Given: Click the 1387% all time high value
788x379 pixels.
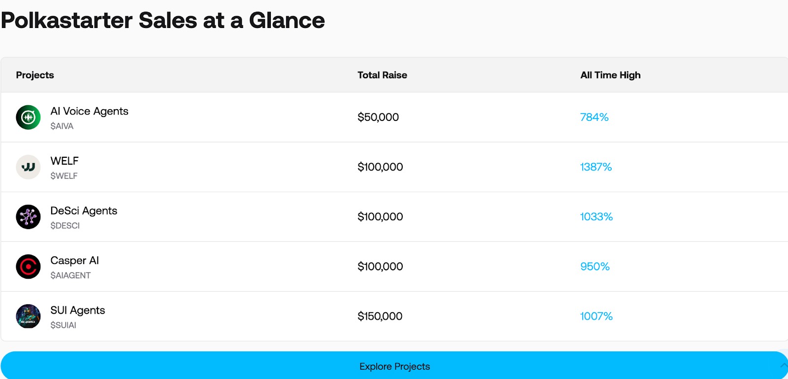Looking at the screenshot, I should pos(596,167).
